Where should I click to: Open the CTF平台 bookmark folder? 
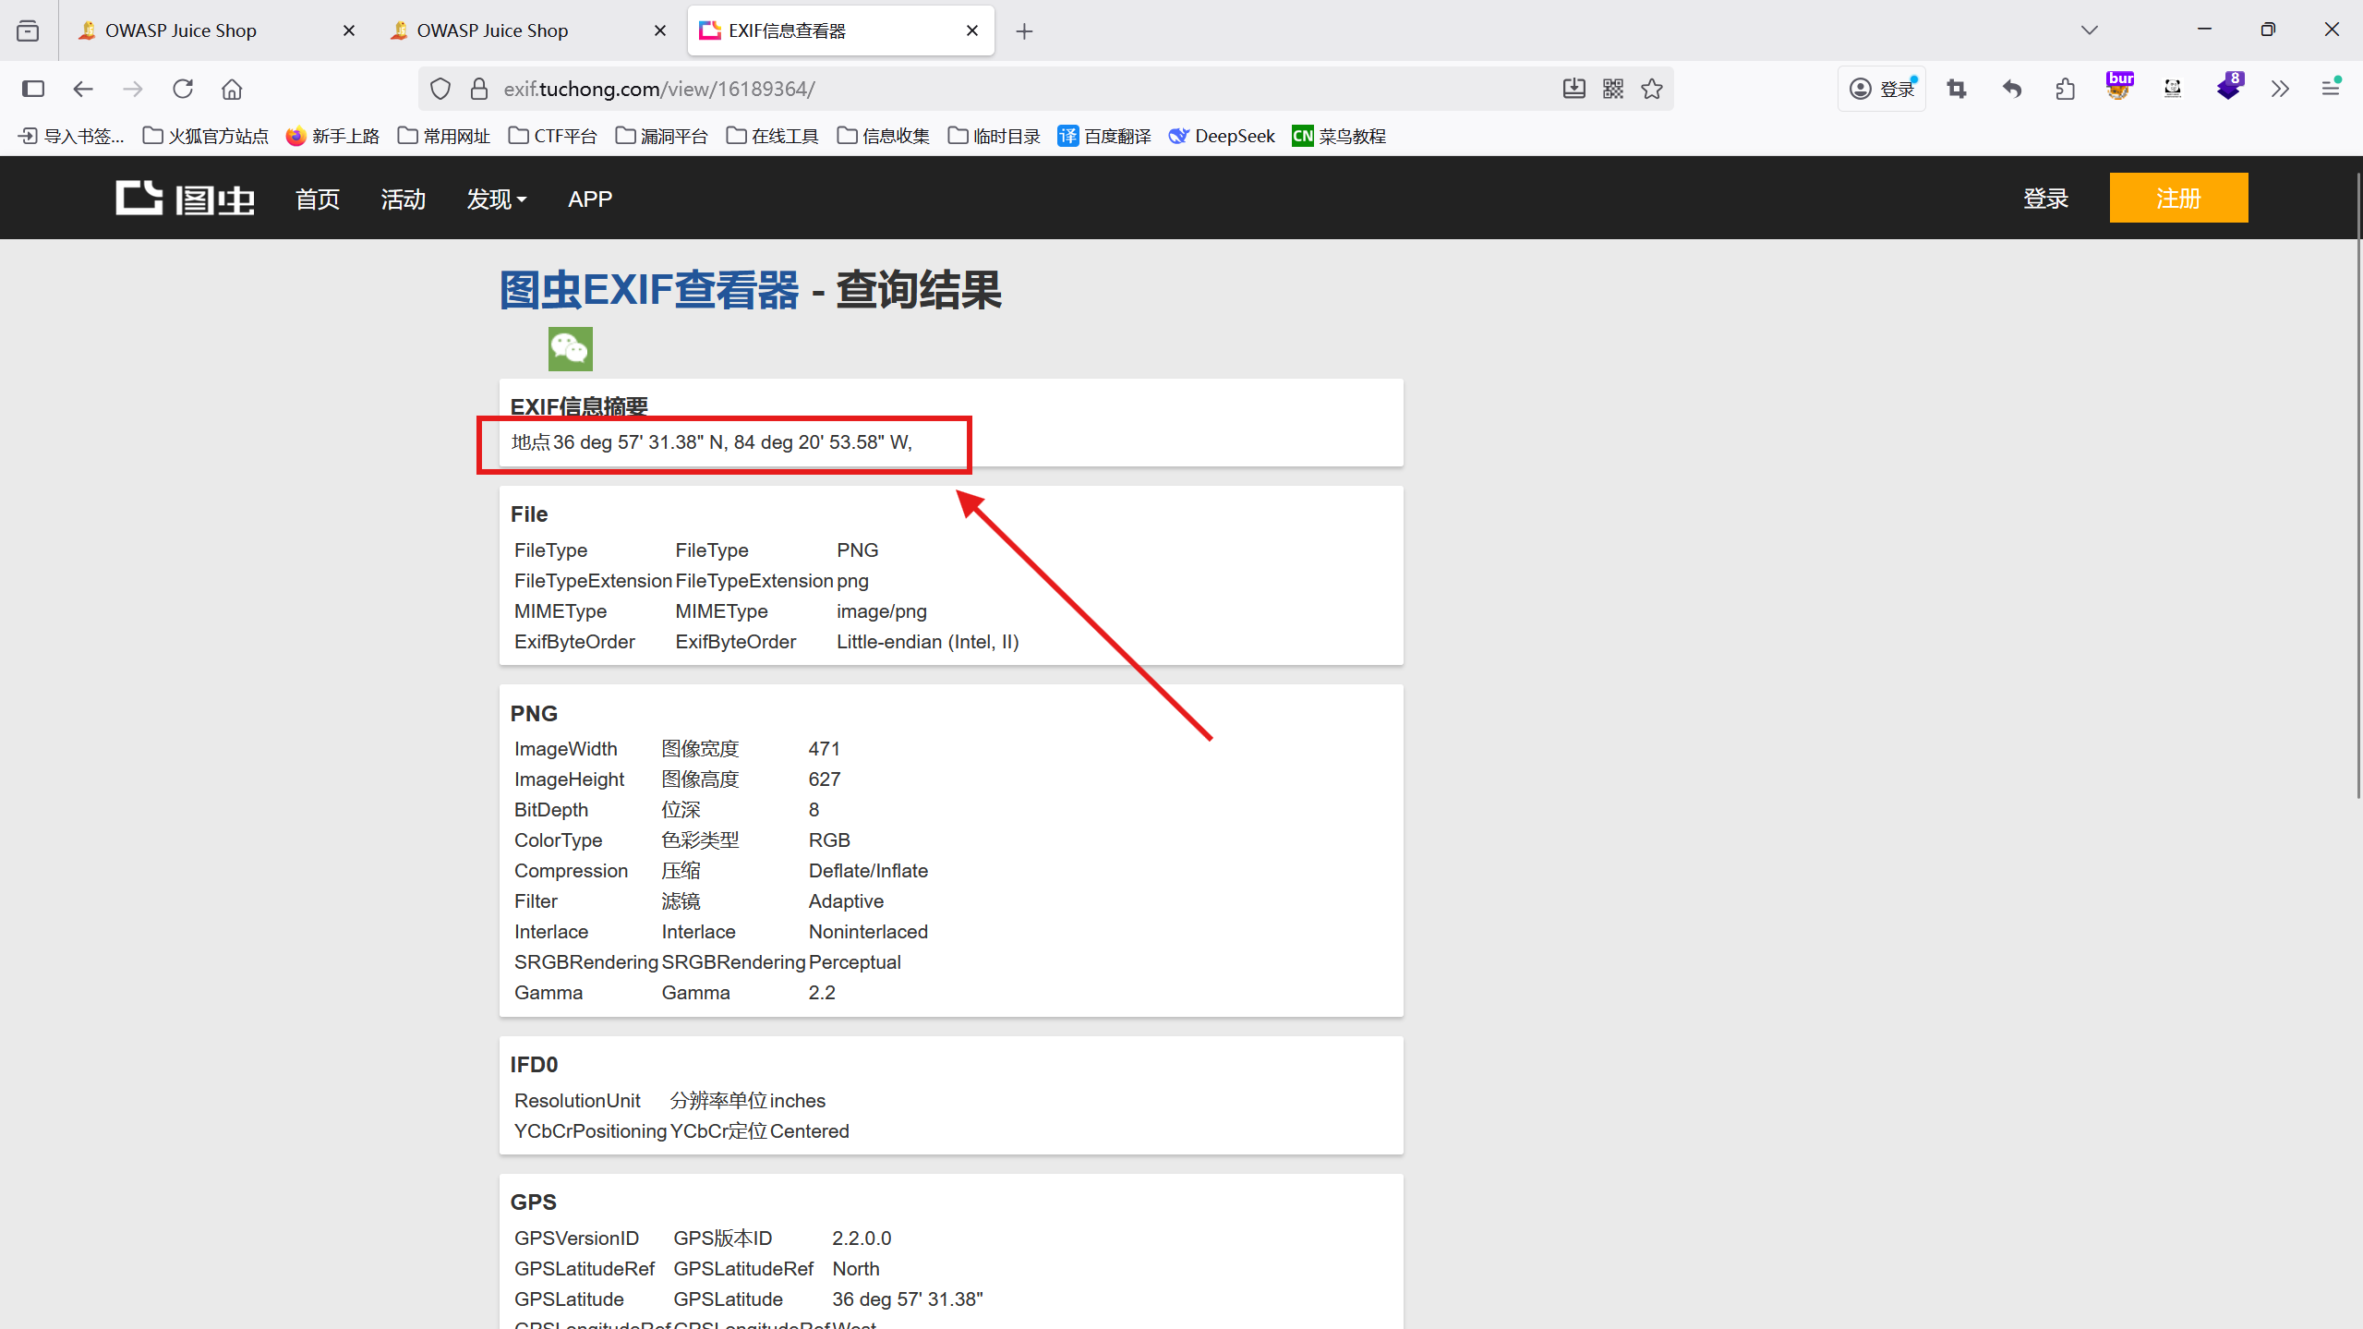click(553, 136)
